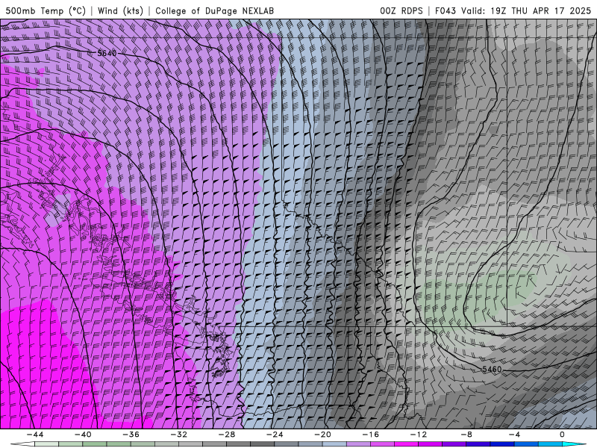Click the 5640 height contour label

[x=107, y=53]
